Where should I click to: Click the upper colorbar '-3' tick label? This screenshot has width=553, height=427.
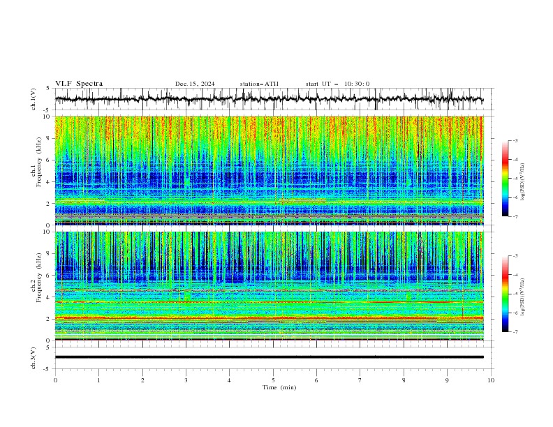pos(515,140)
